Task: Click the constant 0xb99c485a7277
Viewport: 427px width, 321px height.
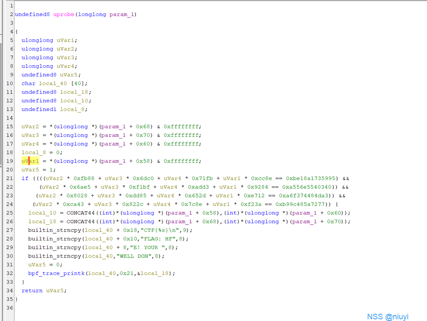Action: (x=304, y=204)
